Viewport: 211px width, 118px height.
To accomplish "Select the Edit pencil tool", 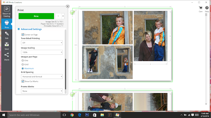I will click(7, 34).
